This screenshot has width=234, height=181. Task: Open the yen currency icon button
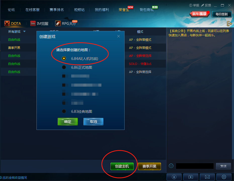click(174, 177)
